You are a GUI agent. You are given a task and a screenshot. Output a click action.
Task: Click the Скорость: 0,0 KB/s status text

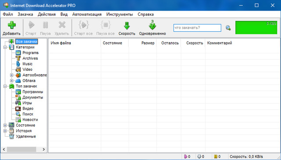pyautogui.click(x=246, y=156)
